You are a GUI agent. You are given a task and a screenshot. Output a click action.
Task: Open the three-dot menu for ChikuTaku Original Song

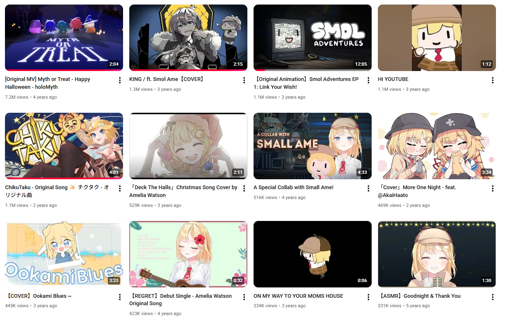point(120,189)
